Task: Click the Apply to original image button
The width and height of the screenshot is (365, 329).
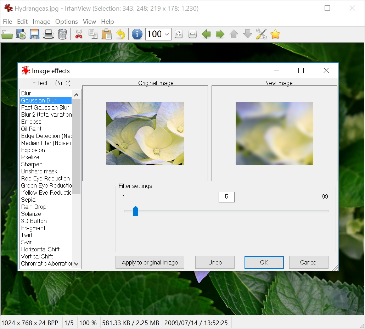Action: pos(150,262)
